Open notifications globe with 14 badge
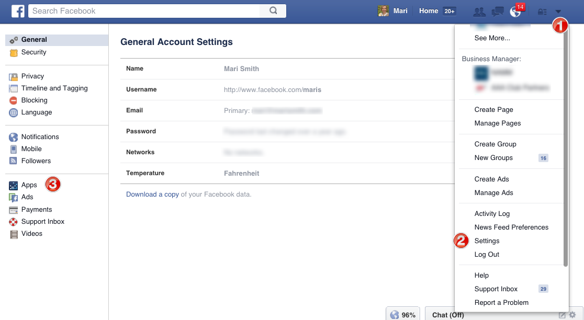Screen dimensions: 584x320 coord(515,12)
